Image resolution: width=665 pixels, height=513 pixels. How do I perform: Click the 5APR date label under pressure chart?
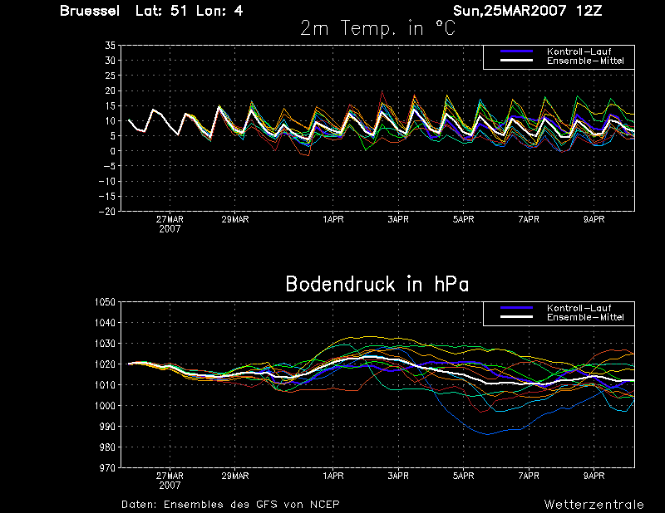click(463, 476)
